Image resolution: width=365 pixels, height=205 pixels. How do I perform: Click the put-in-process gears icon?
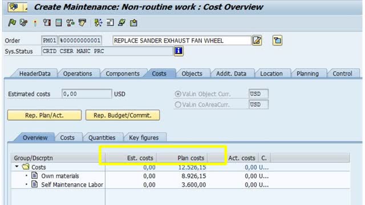[23, 23]
